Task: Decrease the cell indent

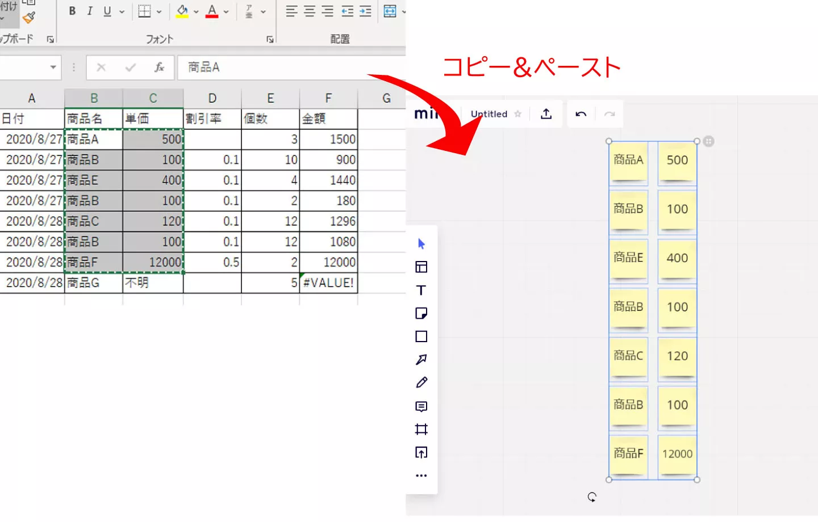Action: pyautogui.click(x=347, y=11)
